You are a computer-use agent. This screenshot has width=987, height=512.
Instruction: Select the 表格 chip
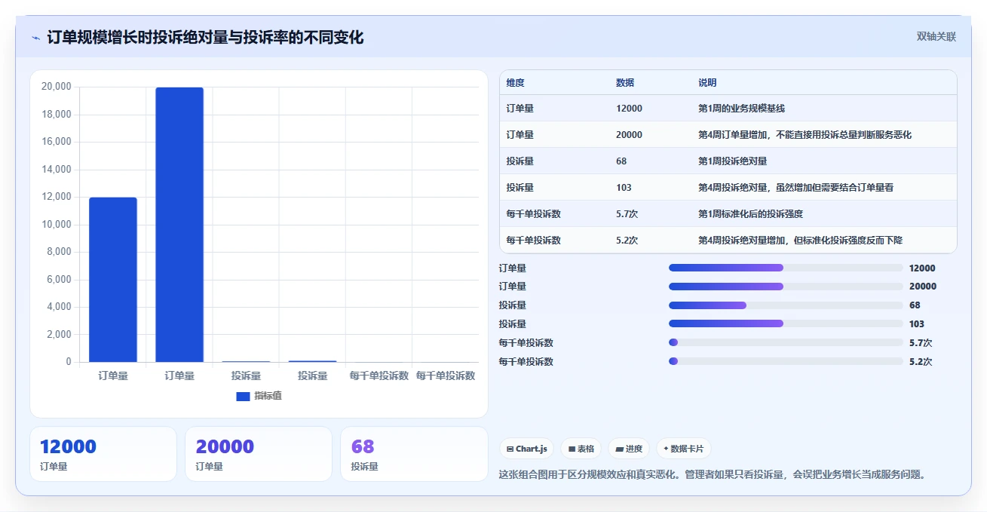[x=581, y=449]
